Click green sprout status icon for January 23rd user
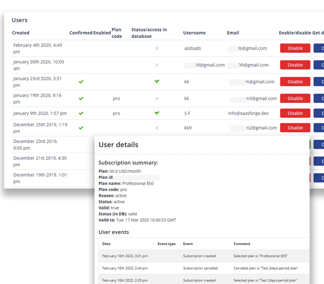The height and width of the screenshot is (284, 324). pos(157,82)
